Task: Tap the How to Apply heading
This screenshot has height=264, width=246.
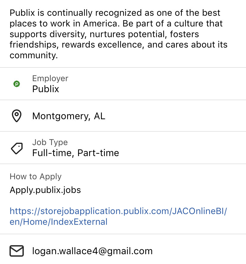Action: click(35, 177)
